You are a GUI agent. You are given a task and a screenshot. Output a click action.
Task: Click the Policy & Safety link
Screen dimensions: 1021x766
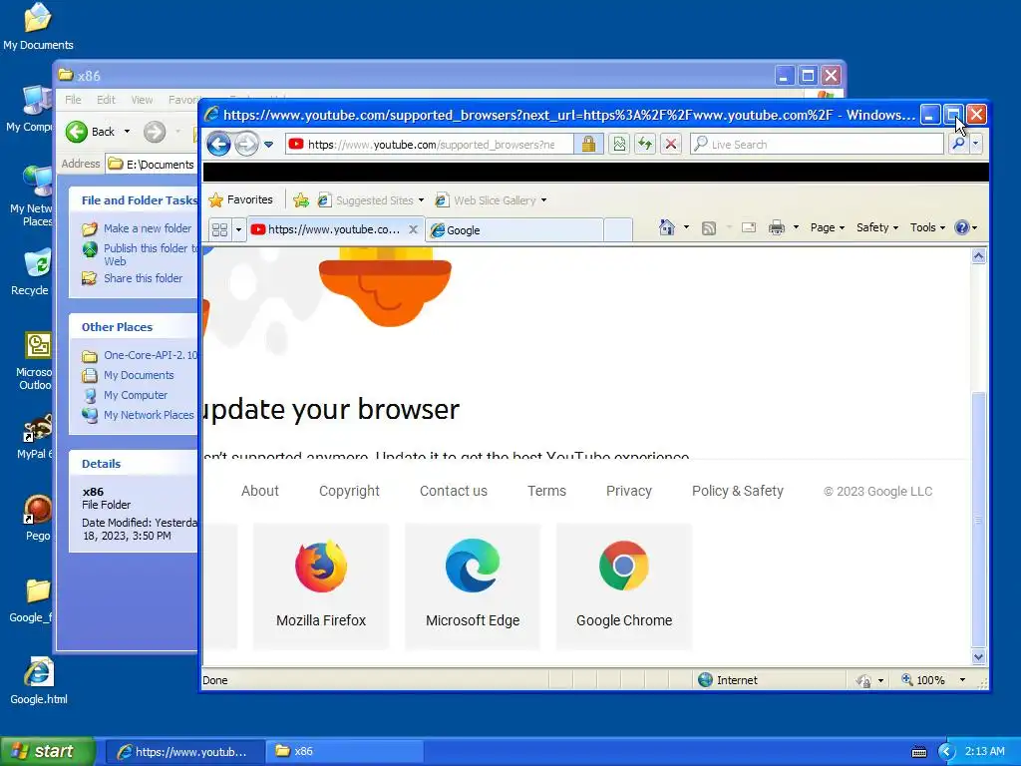tap(737, 491)
